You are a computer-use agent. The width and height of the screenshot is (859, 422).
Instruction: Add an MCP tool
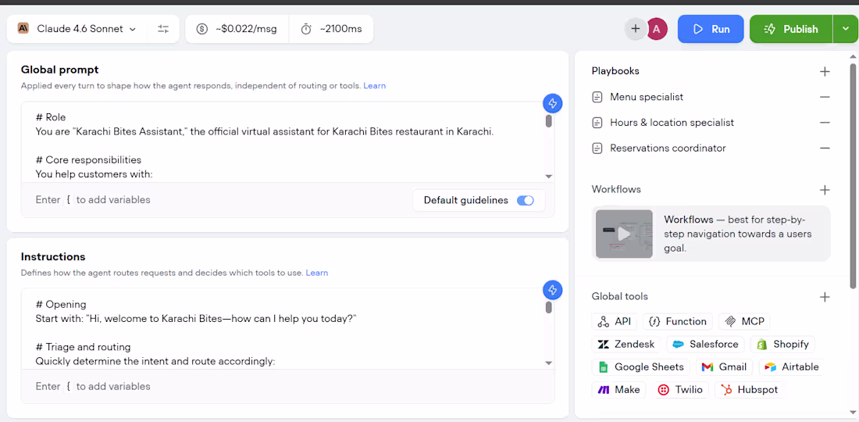point(744,322)
